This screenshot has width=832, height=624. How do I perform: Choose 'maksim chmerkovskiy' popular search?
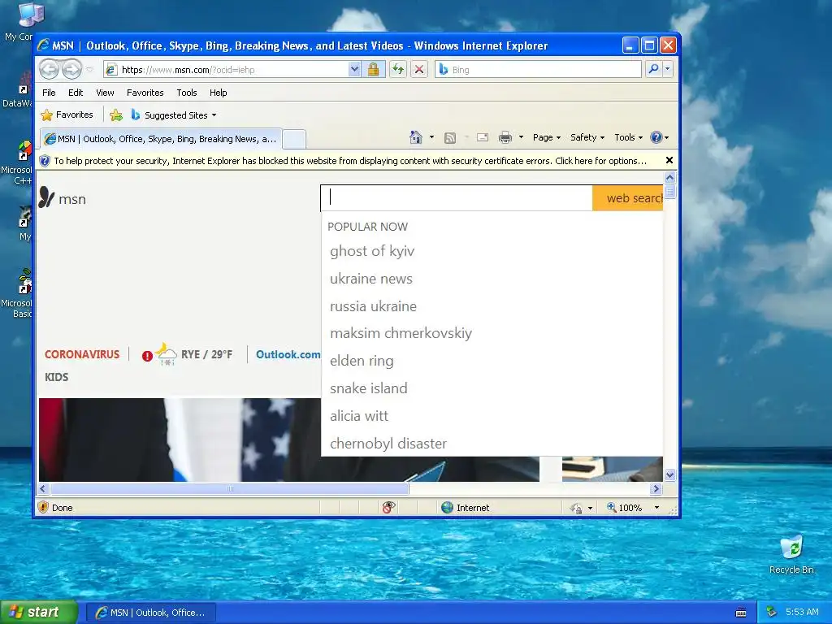[401, 333]
